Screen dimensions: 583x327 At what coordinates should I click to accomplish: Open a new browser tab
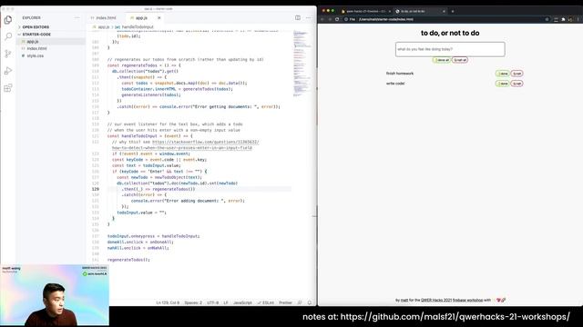(x=453, y=11)
